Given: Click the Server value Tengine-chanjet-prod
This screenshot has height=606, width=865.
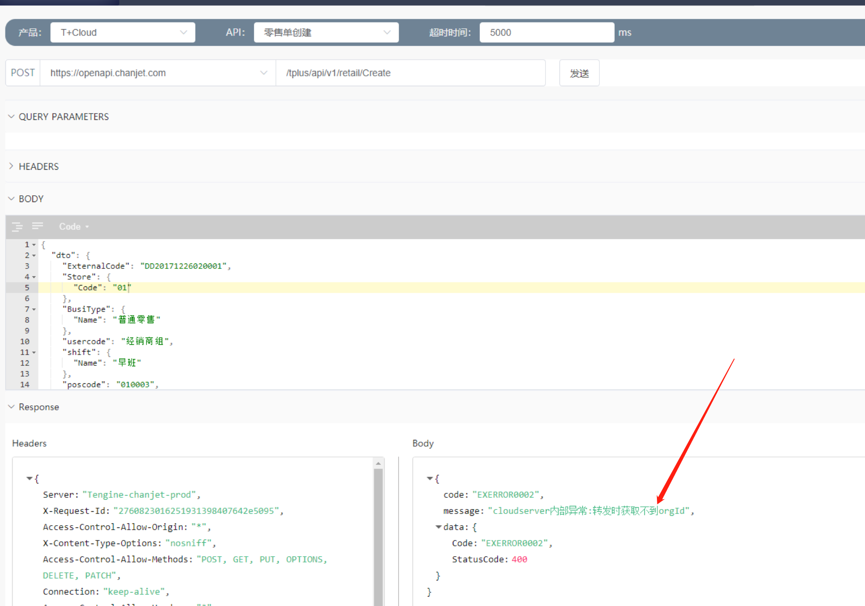Looking at the screenshot, I should 139,495.
